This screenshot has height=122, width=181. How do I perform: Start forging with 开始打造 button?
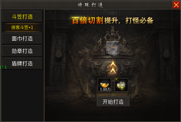[x=113, y=102]
